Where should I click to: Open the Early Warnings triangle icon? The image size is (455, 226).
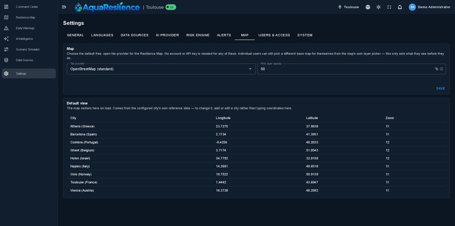[x=6, y=28]
